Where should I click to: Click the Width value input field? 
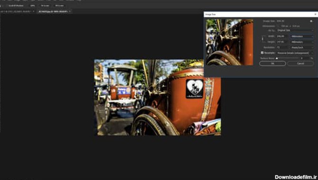(x=282, y=36)
